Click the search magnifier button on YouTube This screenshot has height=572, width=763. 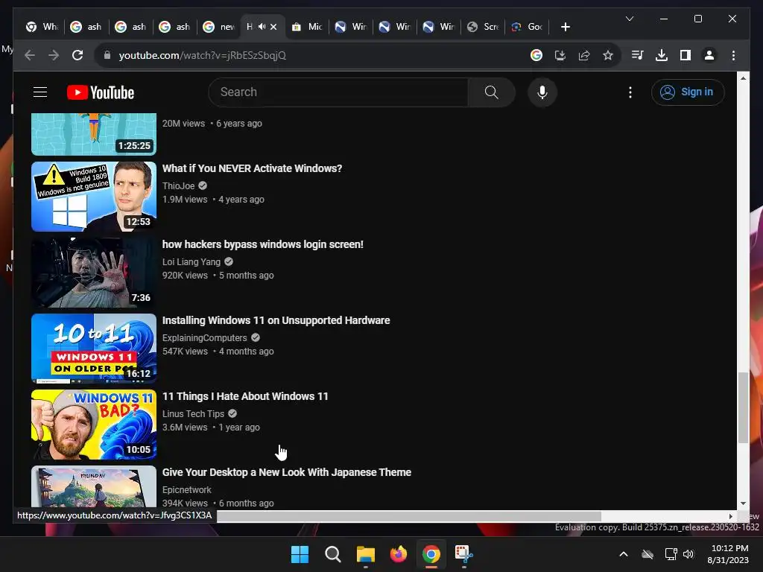tap(492, 92)
